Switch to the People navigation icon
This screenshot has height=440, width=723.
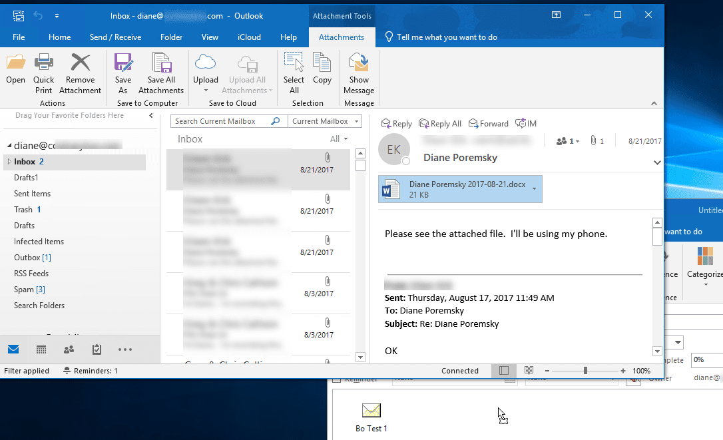tap(69, 349)
